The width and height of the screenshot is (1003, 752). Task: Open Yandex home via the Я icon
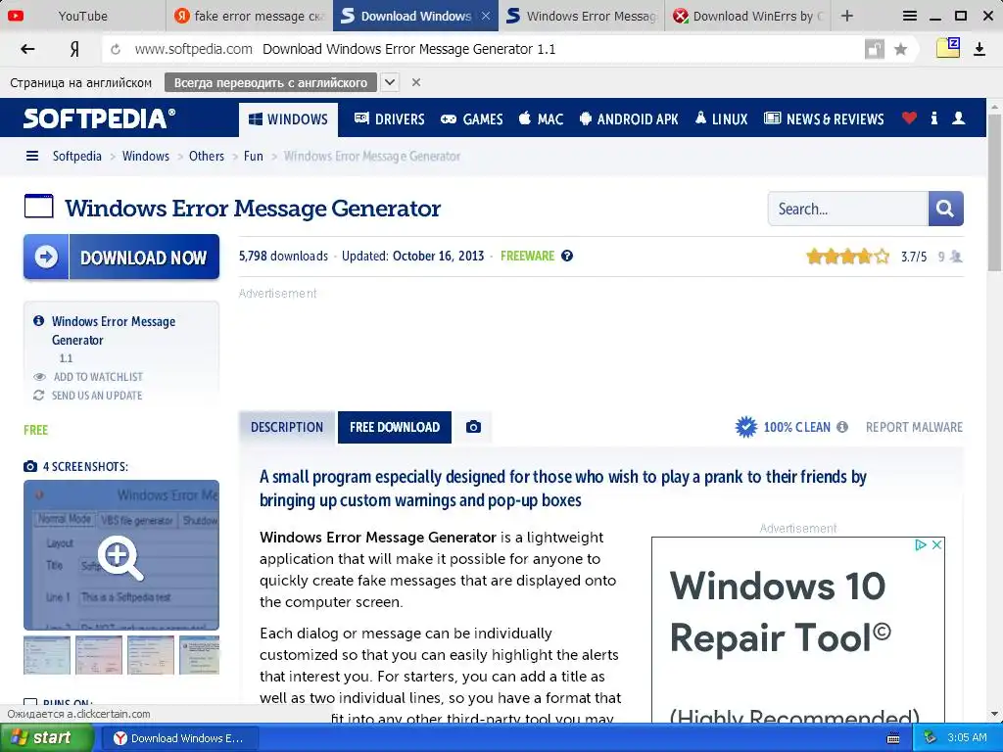[x=74, y=49]
